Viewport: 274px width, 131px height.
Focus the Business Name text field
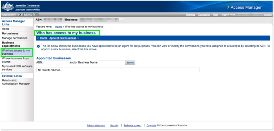coord(111,63)
